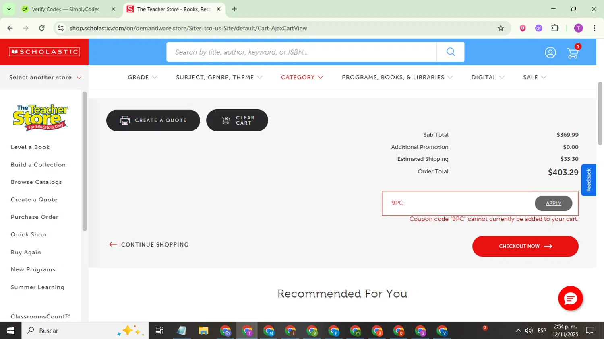
Task: Open New Programs link
Action: (33, 270)
